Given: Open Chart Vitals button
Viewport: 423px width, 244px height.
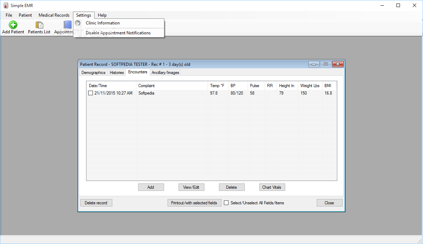Looking at the screenshot, I should click(x=272, y=187).
